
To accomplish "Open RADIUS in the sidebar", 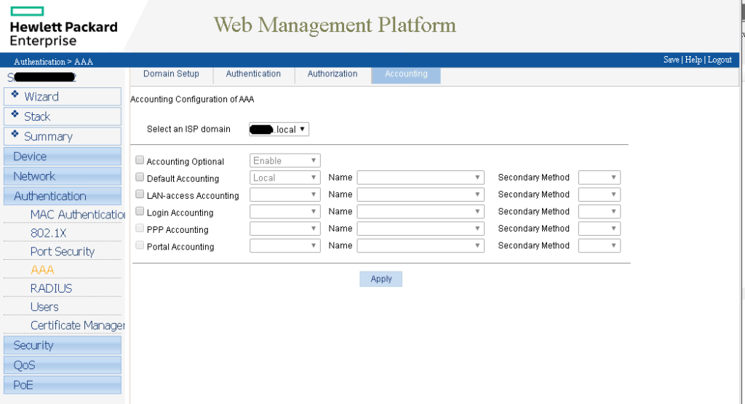I will coord(51,288).
